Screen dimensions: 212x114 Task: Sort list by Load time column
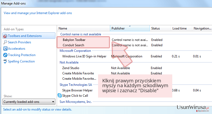click(181, 28)
